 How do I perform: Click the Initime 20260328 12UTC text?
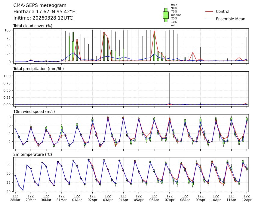coord(43,18)
